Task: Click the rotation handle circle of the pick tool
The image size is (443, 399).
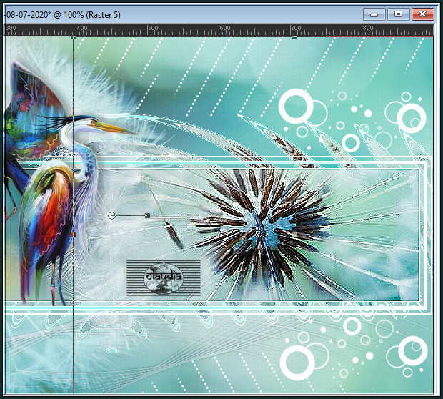Action: (111, 216)
